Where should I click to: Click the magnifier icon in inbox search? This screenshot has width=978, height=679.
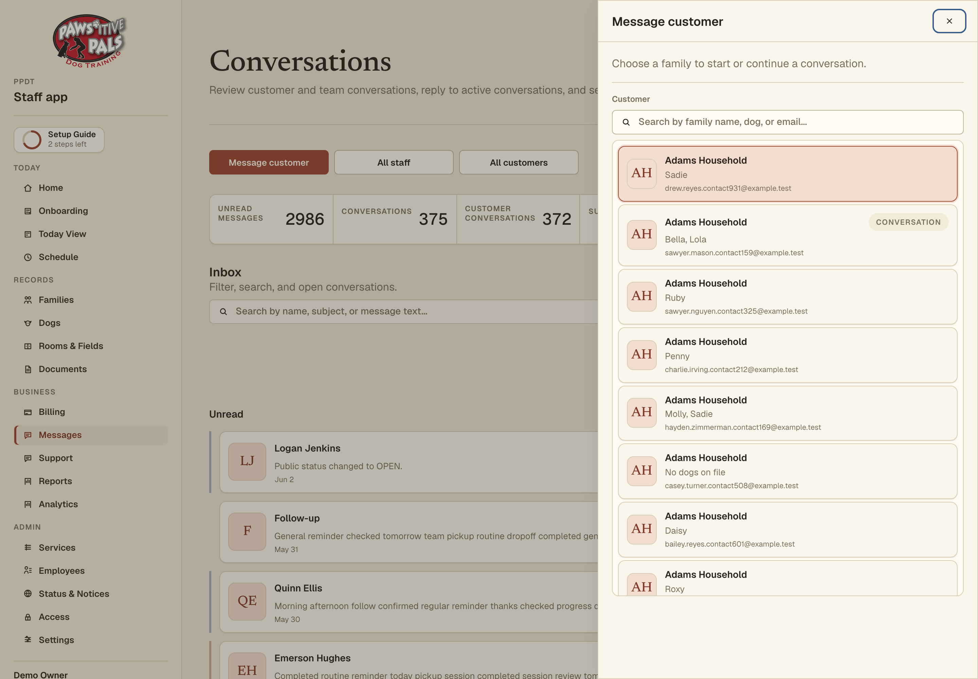[223, 312]
